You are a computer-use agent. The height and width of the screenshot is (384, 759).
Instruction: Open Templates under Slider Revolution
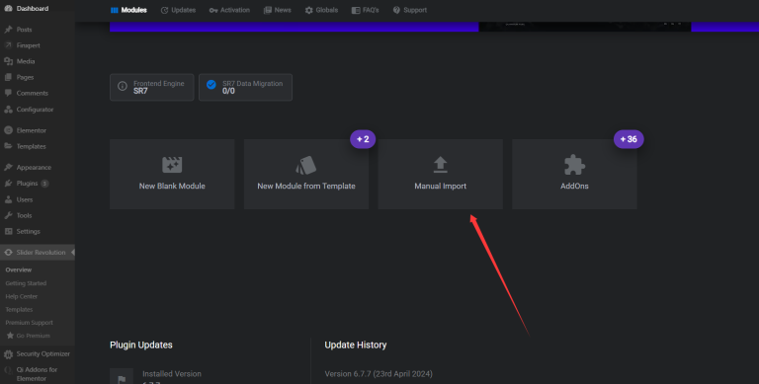tap(19, 310)
